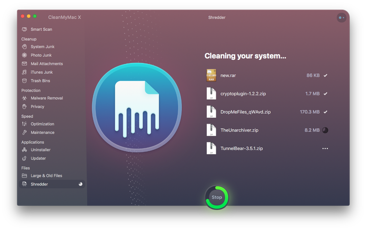Screen dimensions: 367x230
Task: Click the Protection section label
Action: [x=31, y=91]
